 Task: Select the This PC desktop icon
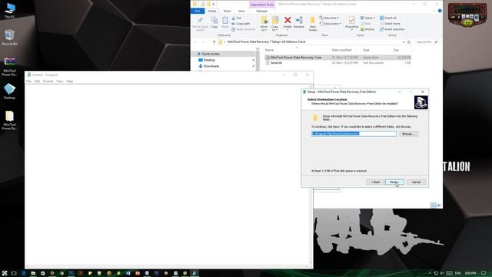click(10, 11)
